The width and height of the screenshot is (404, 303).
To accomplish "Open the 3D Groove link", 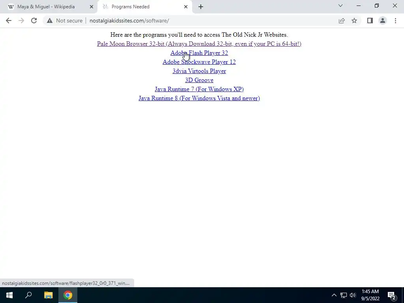I will (x=199, y=80).
